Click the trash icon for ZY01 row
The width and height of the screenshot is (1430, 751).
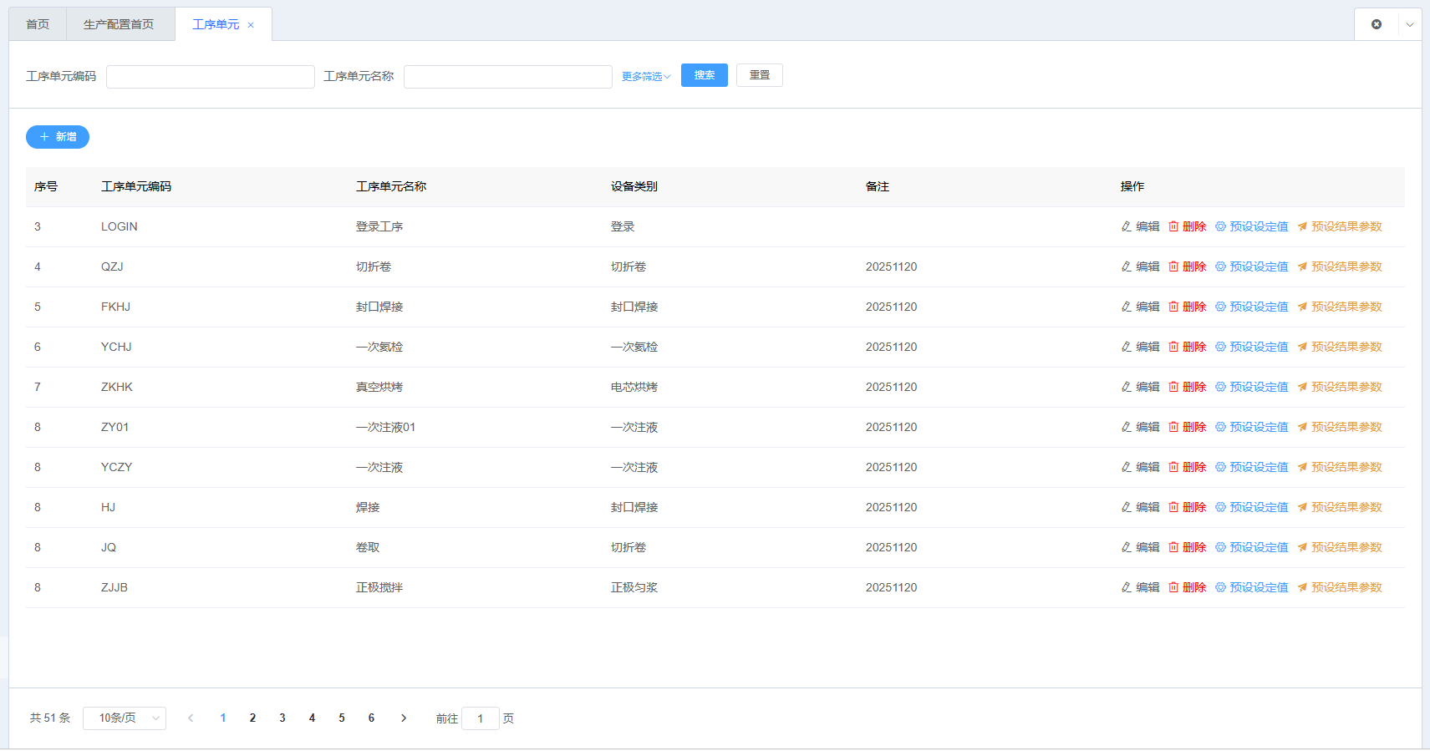[x=1173, y=427]
